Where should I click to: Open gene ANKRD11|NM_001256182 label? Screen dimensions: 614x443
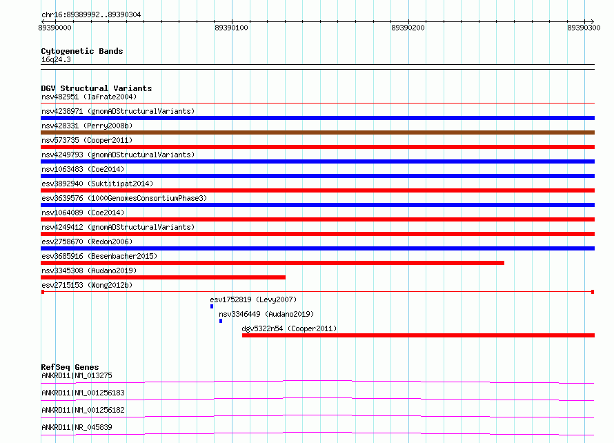(83, 410)
